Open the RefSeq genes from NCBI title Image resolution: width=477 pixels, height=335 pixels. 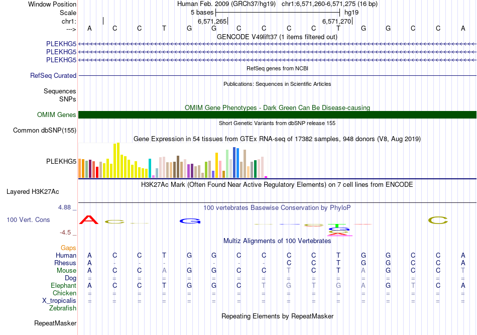[277, 68]
